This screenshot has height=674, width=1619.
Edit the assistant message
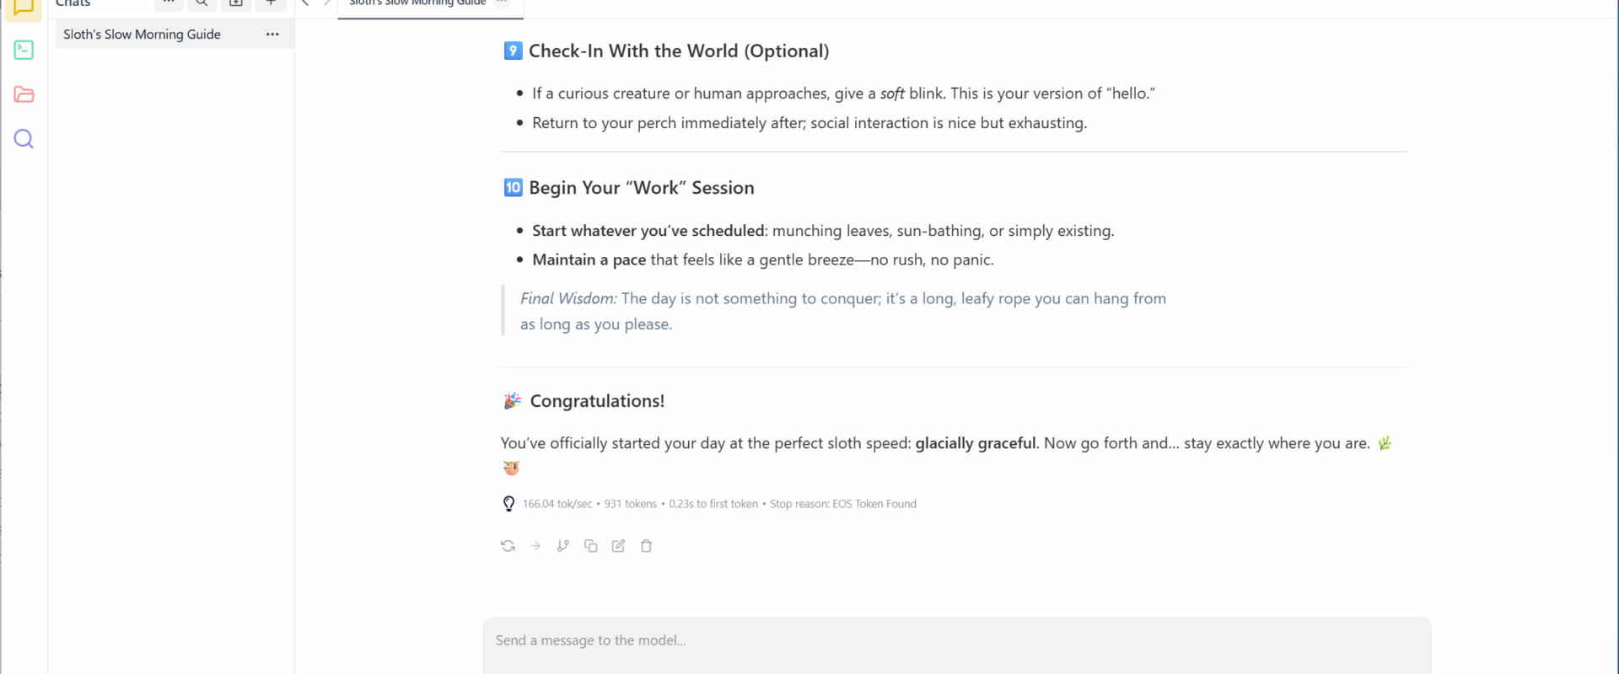click(619, 546)
